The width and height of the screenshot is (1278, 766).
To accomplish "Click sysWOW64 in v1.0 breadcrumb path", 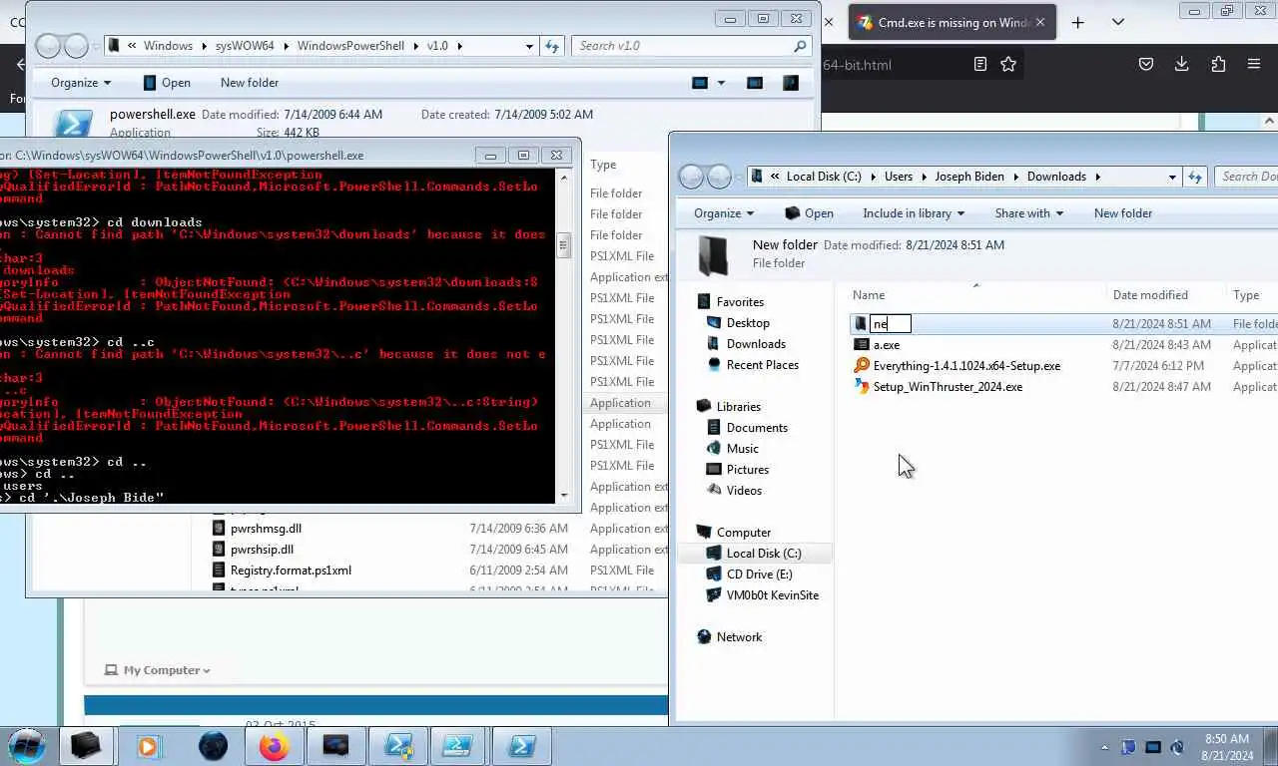I will (244, 46).
